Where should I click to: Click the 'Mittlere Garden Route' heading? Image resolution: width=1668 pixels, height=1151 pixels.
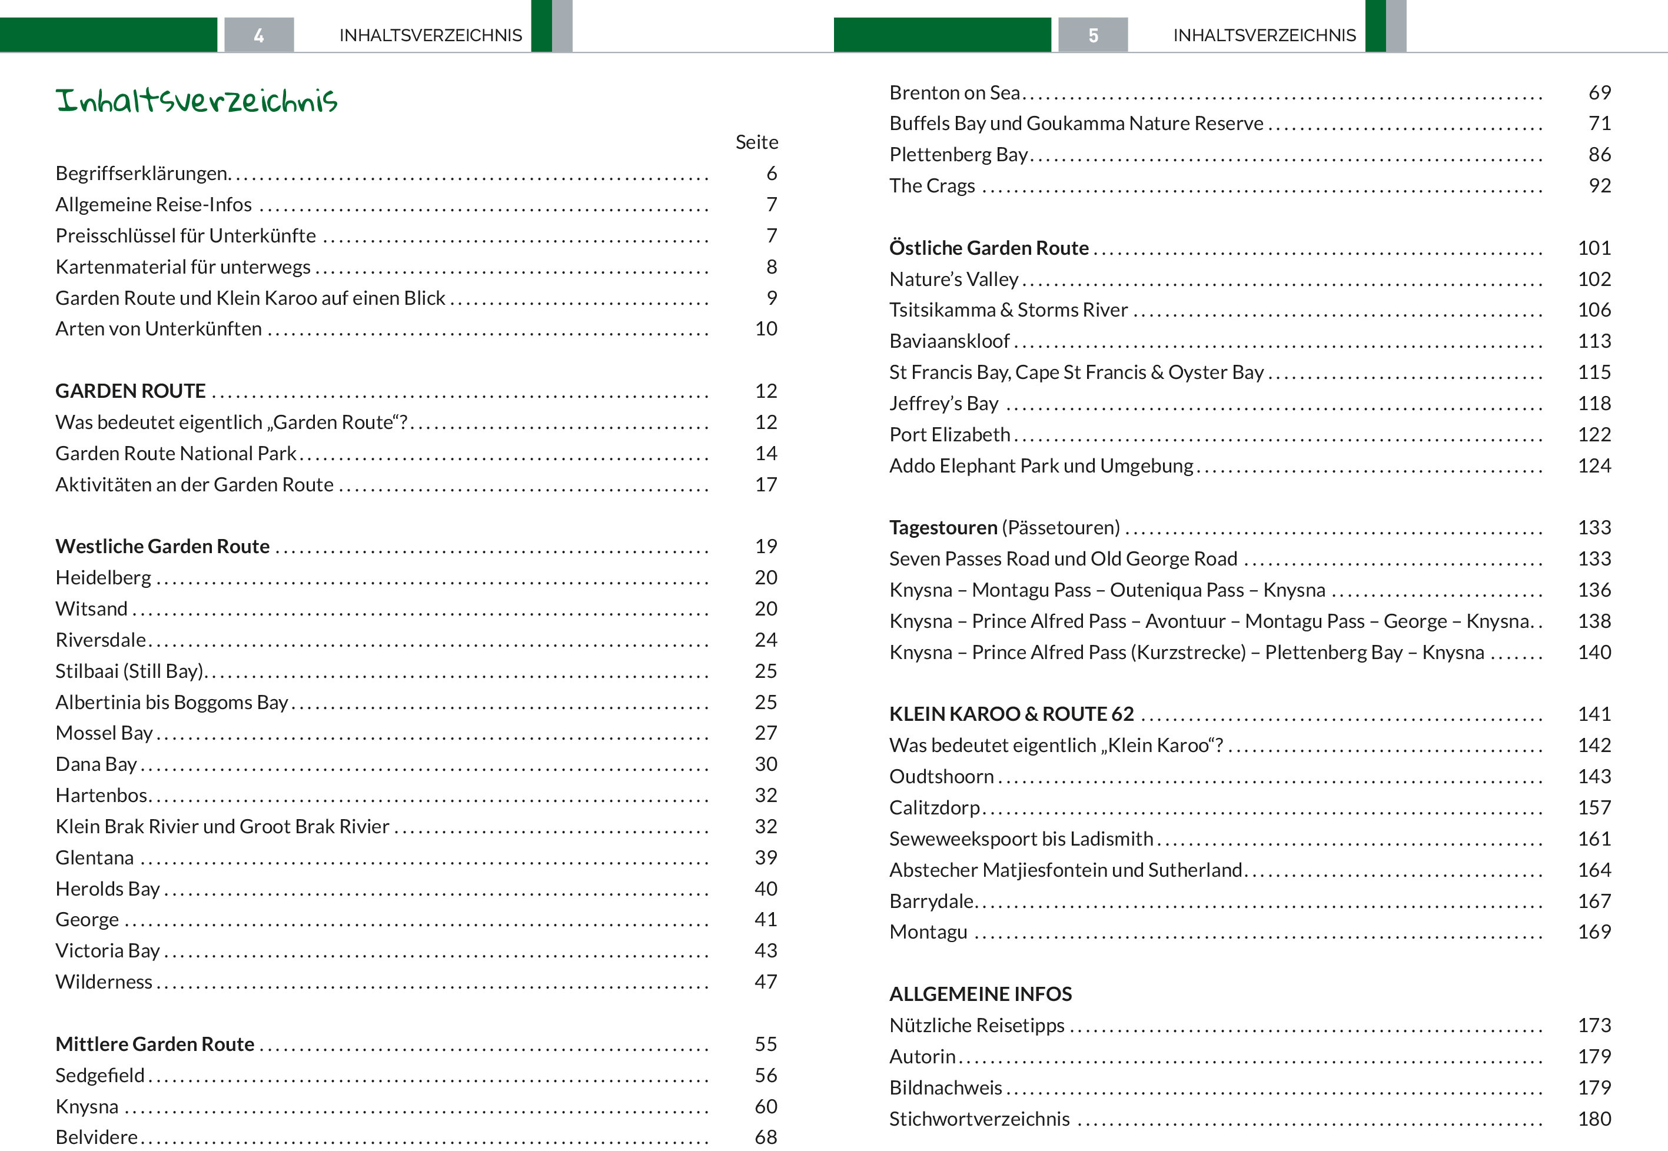[x=155, y=1044]
